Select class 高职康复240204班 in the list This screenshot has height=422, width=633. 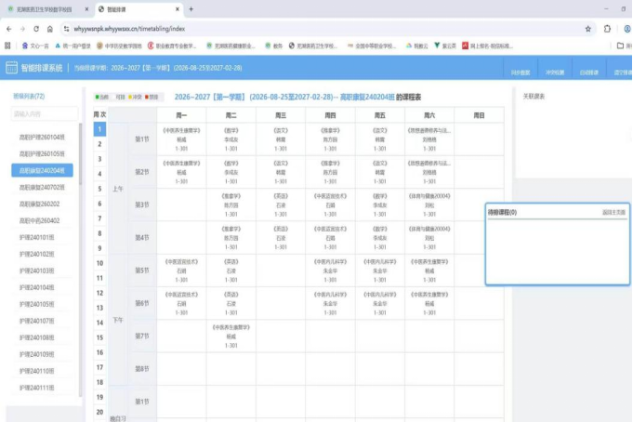[x=42, y=170]
